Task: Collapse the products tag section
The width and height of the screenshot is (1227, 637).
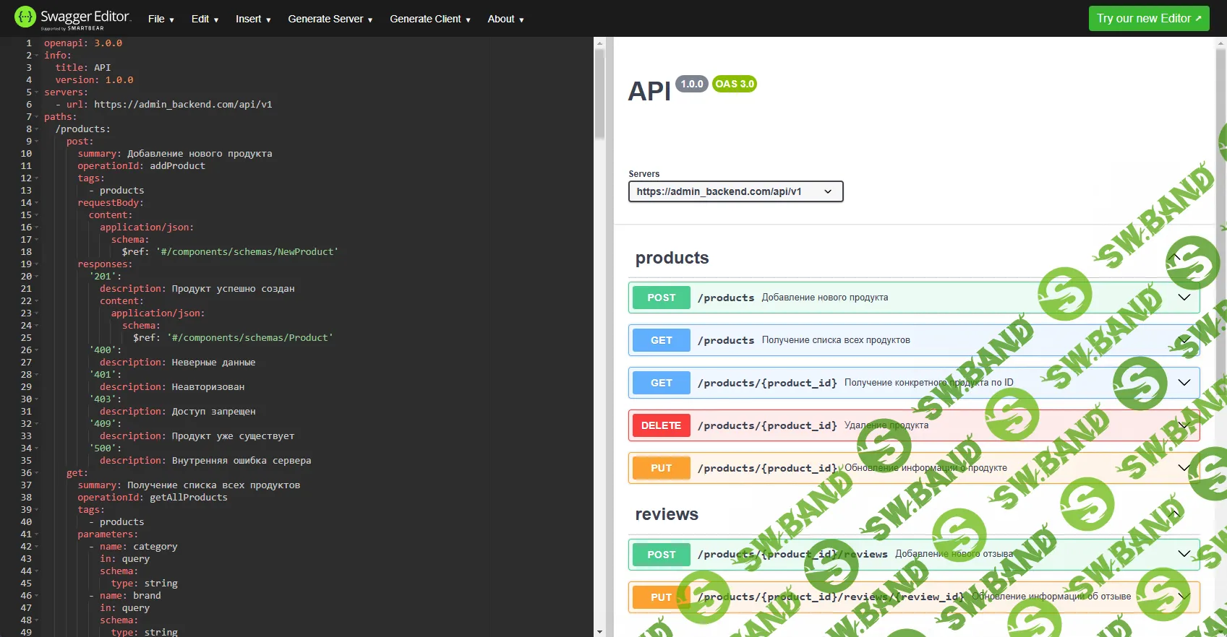Action: coord(1173,258)
